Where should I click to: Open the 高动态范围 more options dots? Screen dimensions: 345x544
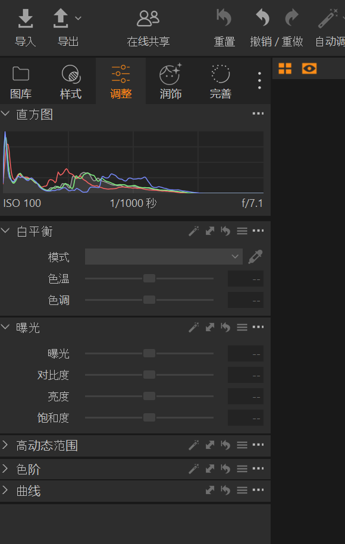pyautogui.click(x=258, y=445)
